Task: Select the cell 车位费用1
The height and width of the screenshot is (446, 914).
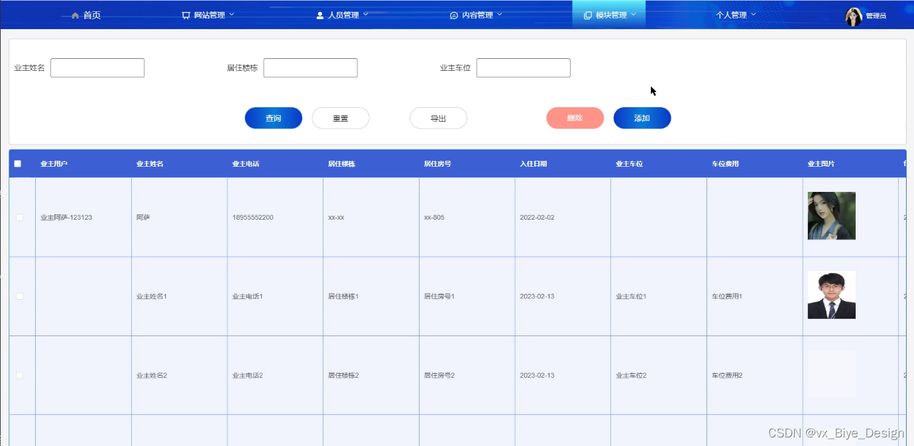Action: (727, 296)
